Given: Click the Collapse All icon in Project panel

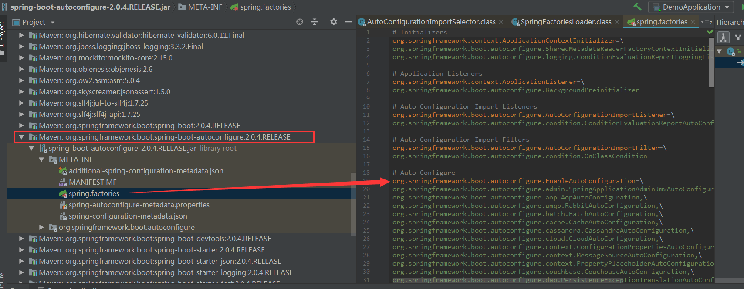Looking at the screenshot, I should pos(315,22).
